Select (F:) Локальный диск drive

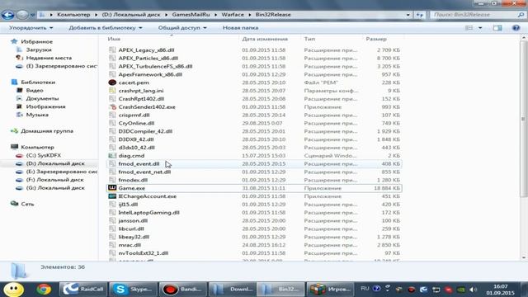pyautogui.click(x=55, y=180)
